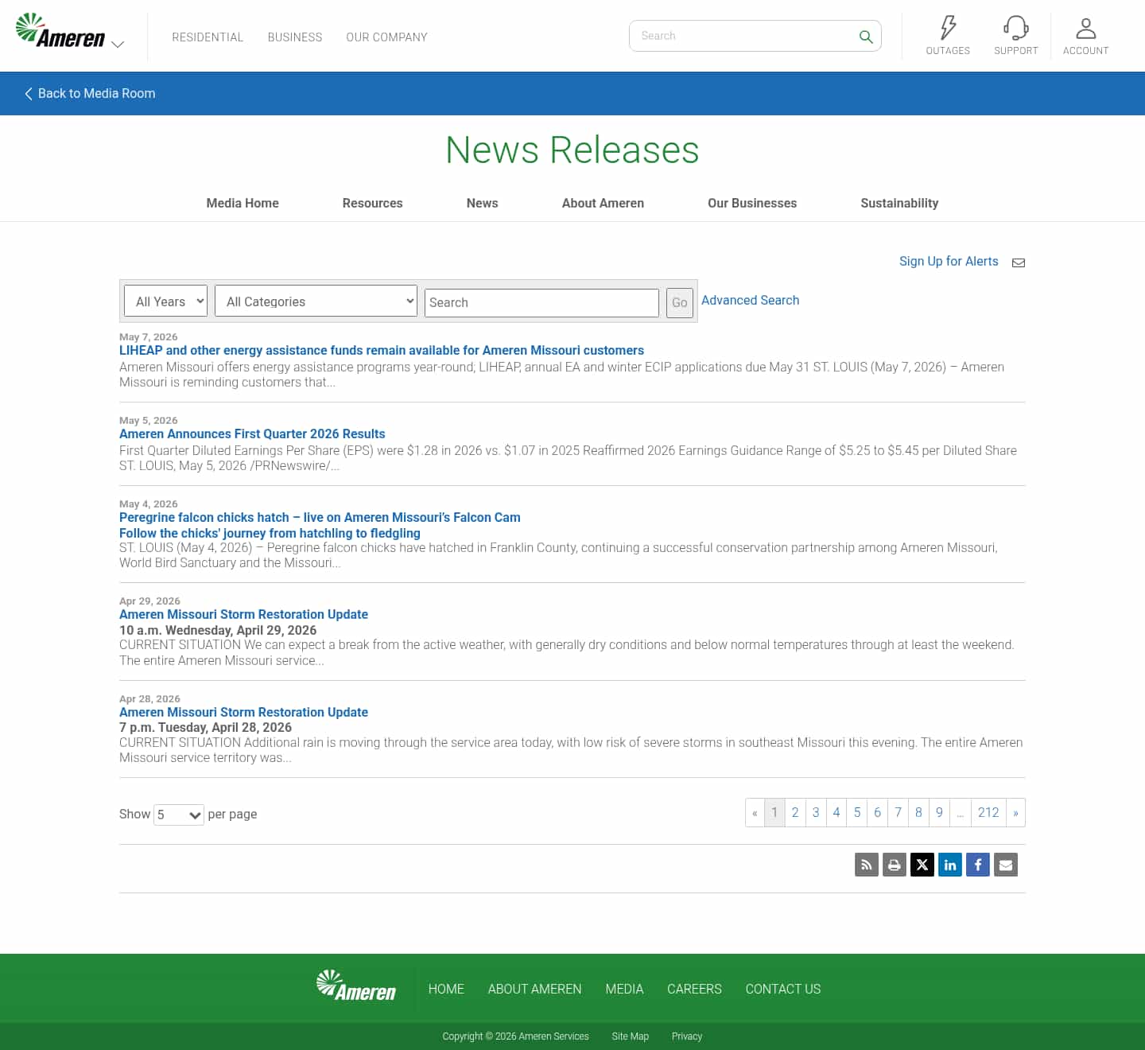This screenshot has height=1050, width=1145.
Task: Open the Site Map link
Action: click(631, 1036)
